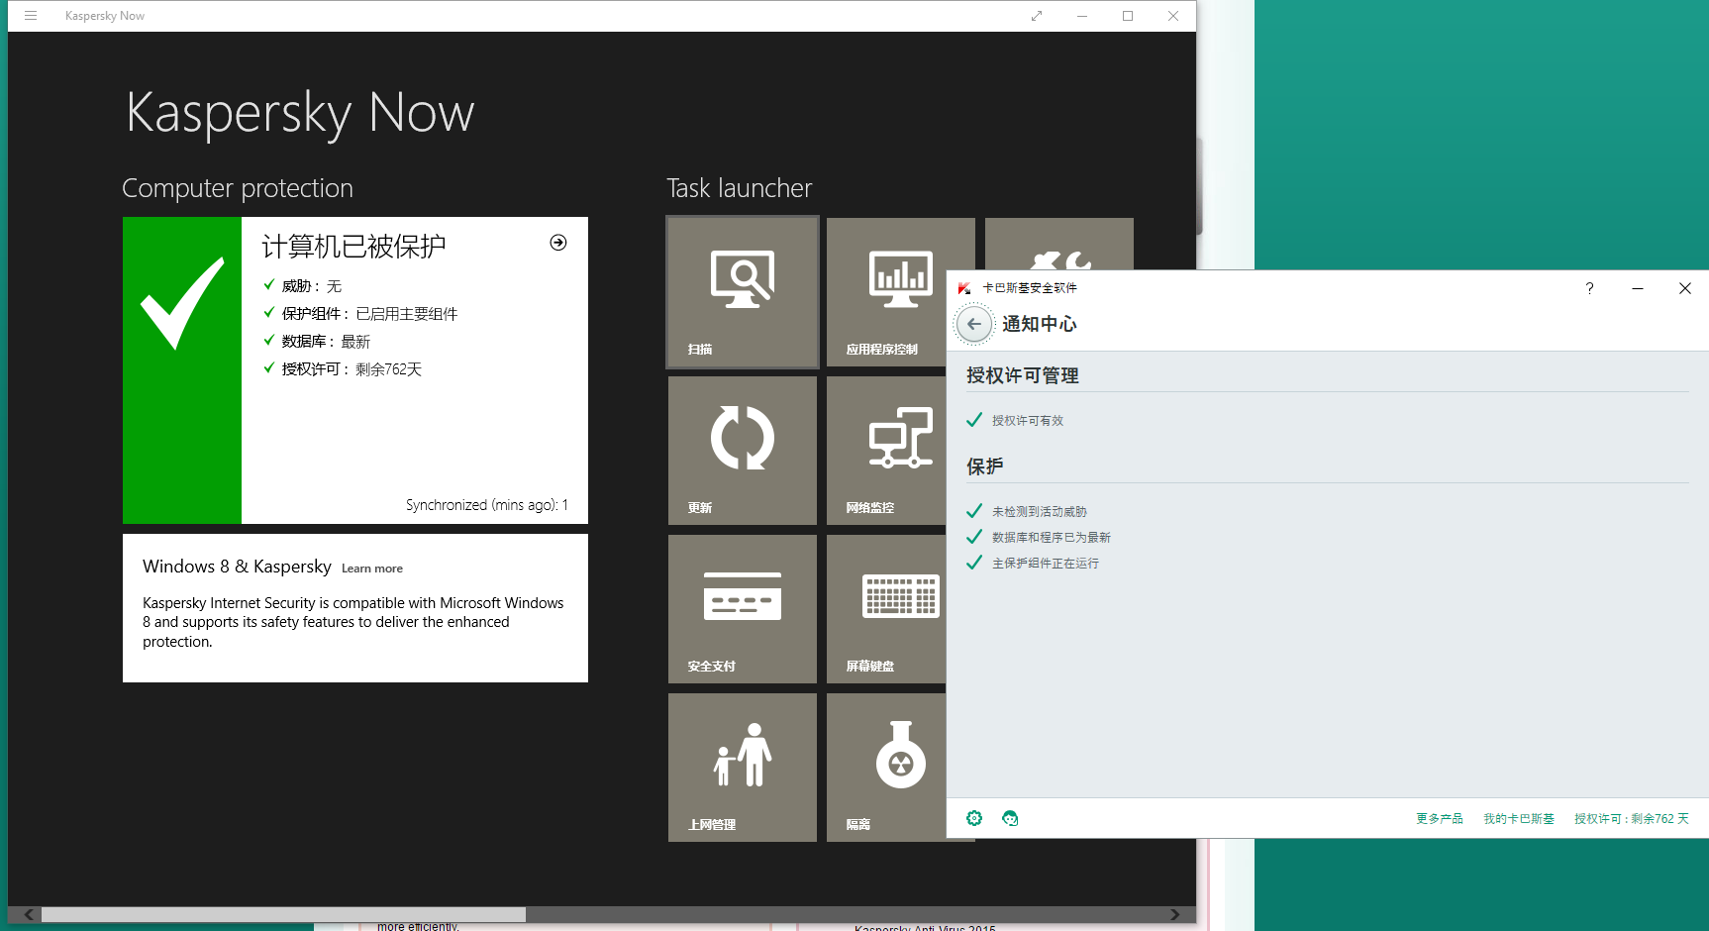This screenshot has height=931, width=1709.
Task: Select the no active threats entry (未检测到活动威胁)
Action: [x=1040, y=512]
